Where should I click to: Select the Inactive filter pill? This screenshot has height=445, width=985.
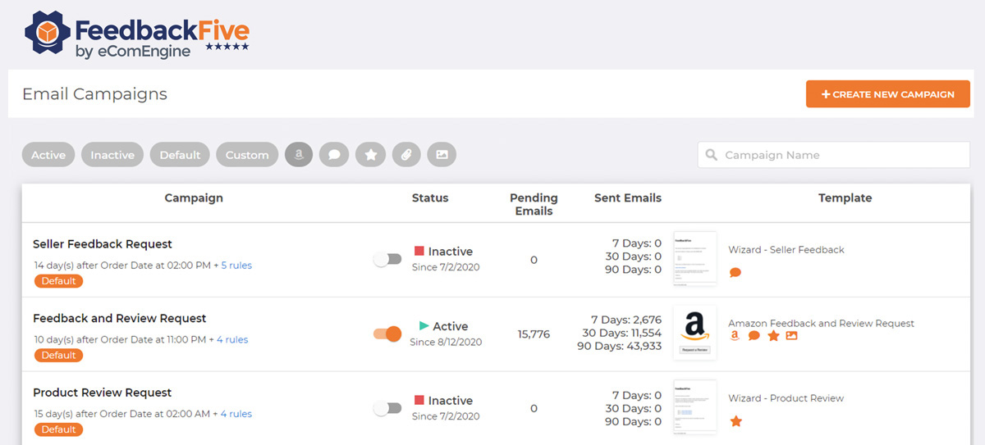pos(112,155)
